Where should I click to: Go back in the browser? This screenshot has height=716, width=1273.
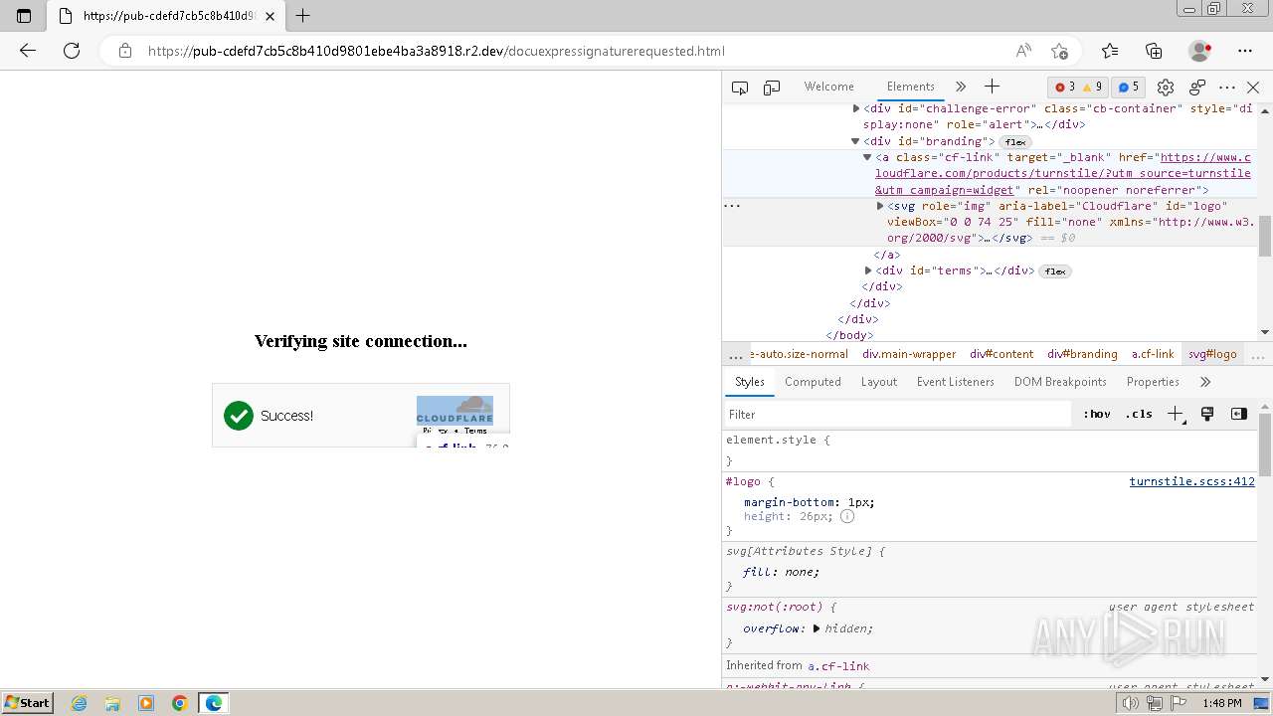(28, 51)
